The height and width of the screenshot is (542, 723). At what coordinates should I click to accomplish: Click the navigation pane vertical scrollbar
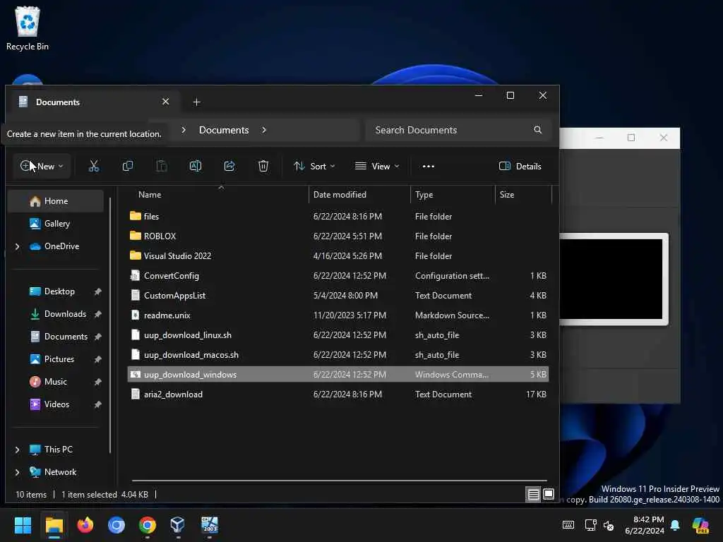click(x=110, y=325)
